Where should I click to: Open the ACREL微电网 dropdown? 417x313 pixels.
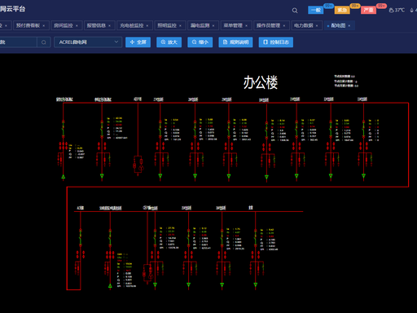click(88, 42)
